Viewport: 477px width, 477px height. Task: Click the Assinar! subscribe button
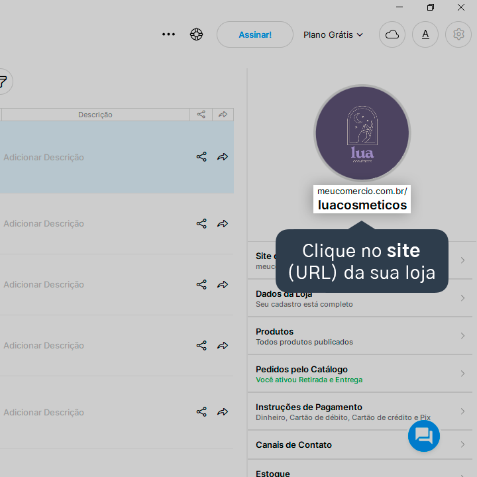(x=255, y=34)
